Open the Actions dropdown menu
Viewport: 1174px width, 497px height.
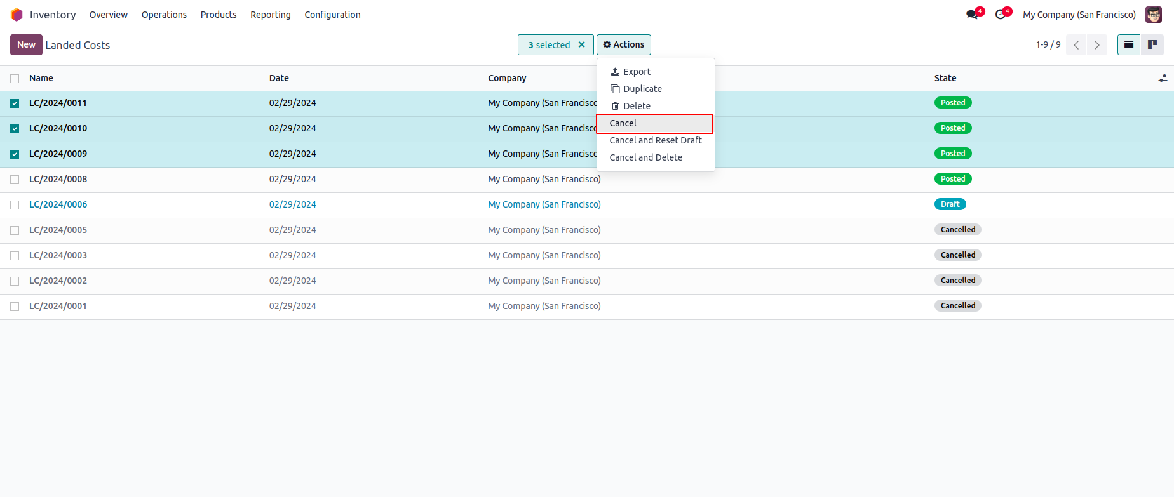point(623,45)
